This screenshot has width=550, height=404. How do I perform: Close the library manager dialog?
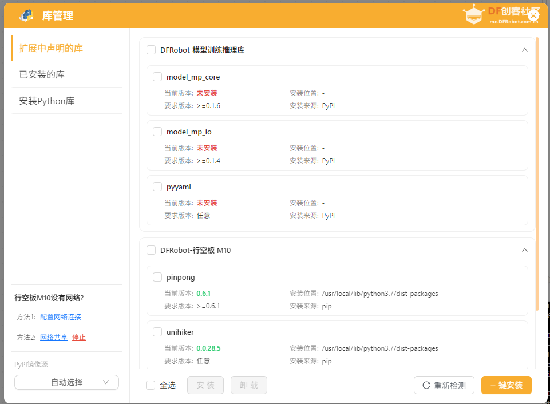[x=533, y=15]
